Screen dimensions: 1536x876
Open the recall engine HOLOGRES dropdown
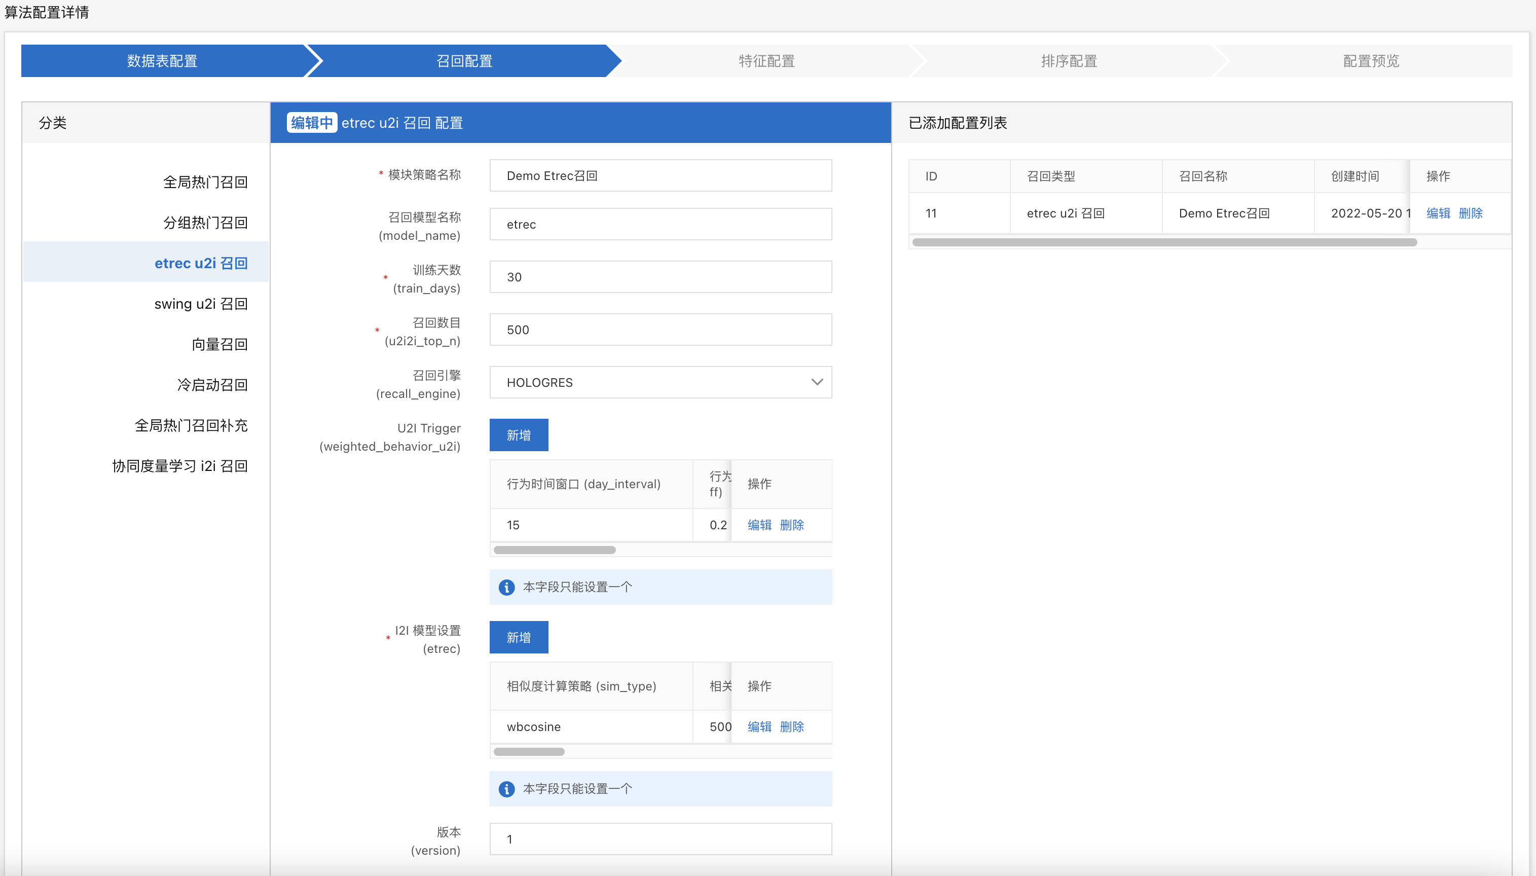click(660, 383)
